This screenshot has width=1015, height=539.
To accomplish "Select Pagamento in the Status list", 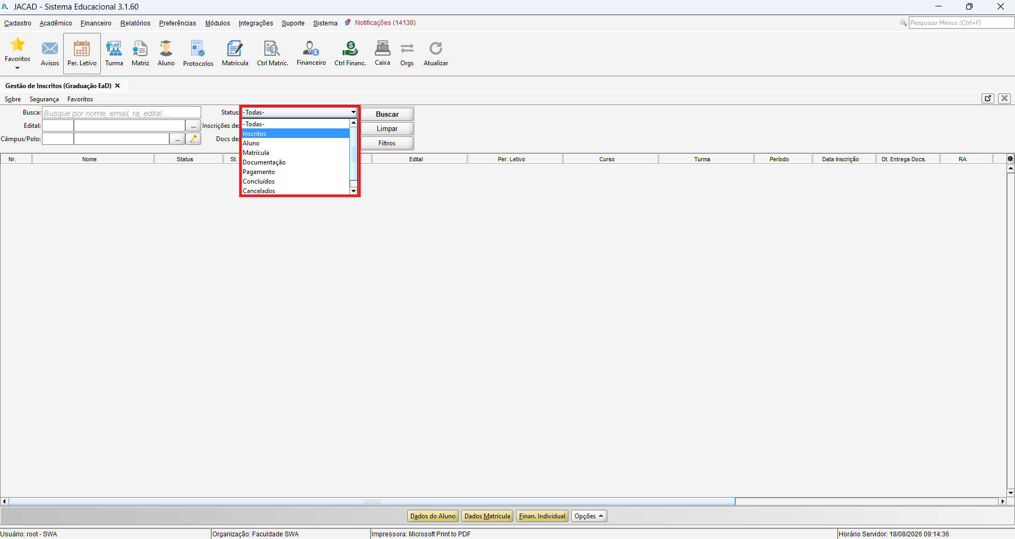I will [x=296, y=172].
